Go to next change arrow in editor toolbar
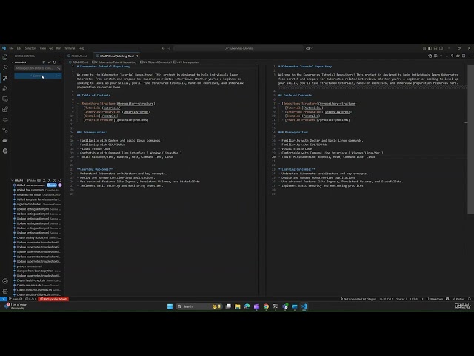Image resolution: width=474 pixels, height=356 pixels. 447,56
